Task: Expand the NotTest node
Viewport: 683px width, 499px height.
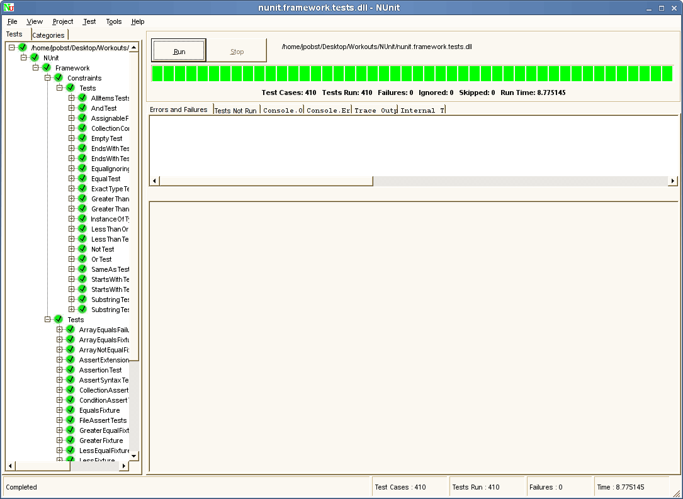Action: (71, 249)
